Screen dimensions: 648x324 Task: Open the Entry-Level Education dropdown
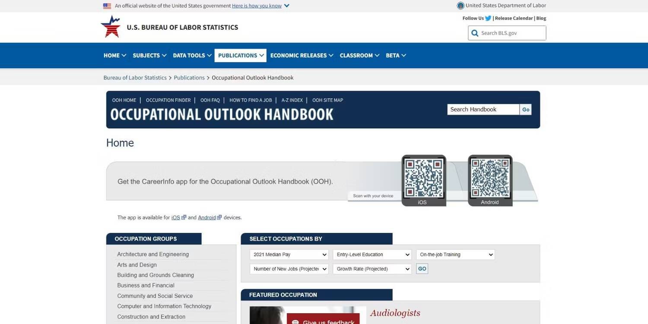[372, 254]
